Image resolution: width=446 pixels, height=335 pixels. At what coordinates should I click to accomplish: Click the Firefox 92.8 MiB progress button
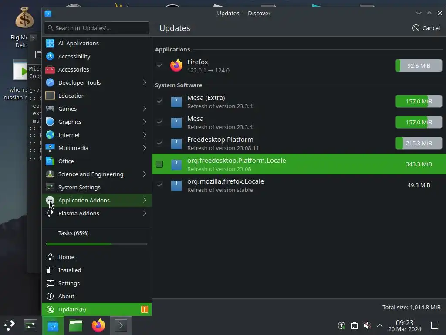[x=419, y=65]
